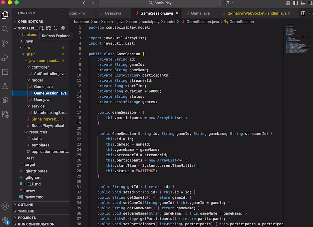Click the Split Editor icon

point(303,13)
